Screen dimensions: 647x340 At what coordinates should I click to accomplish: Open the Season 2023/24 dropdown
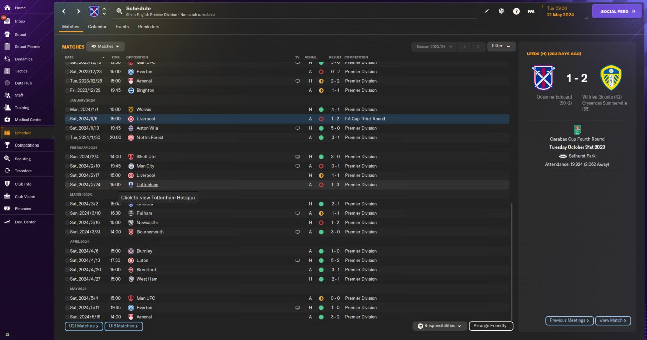pyautogui.click(x=434, y=46)
